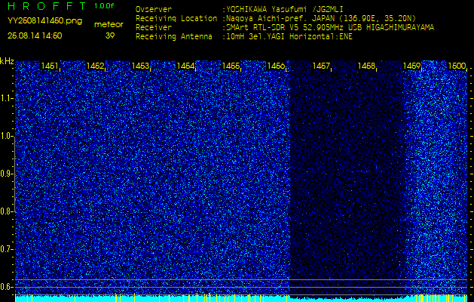Select the SMArt RTL-SDR V5 receiver text
This screenshot has width=474, height=302.
pos(330,28)
